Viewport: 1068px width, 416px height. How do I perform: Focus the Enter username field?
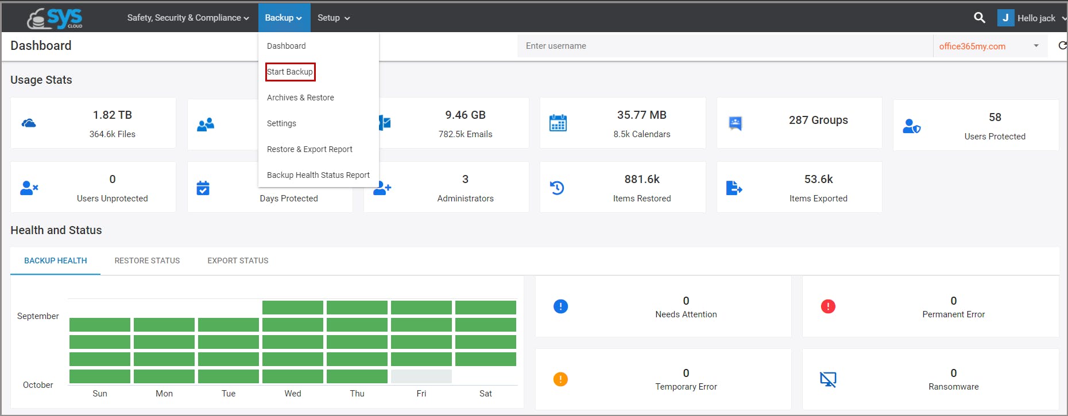pyautogui.click(x=725, y=46)
